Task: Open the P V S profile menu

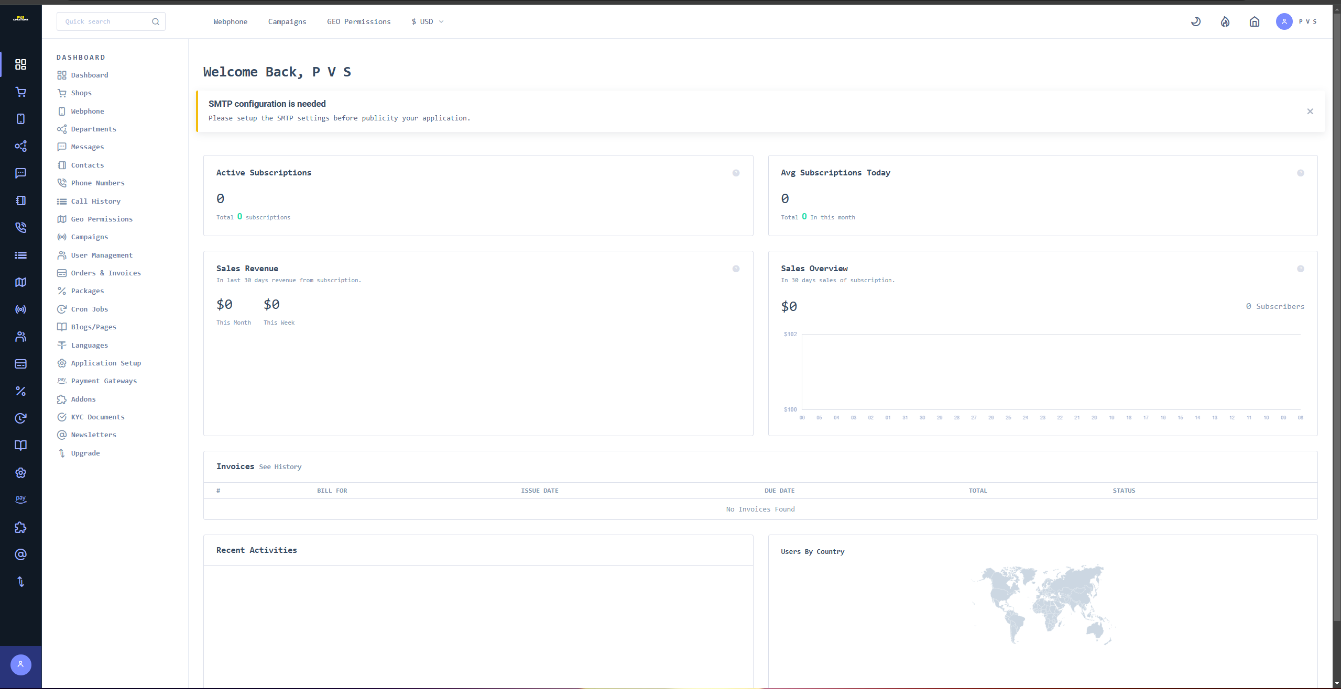Action: tap(1296, 21)
